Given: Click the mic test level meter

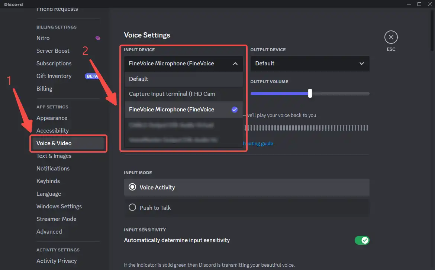Looking at the screenshot, I should click(306, 128).
